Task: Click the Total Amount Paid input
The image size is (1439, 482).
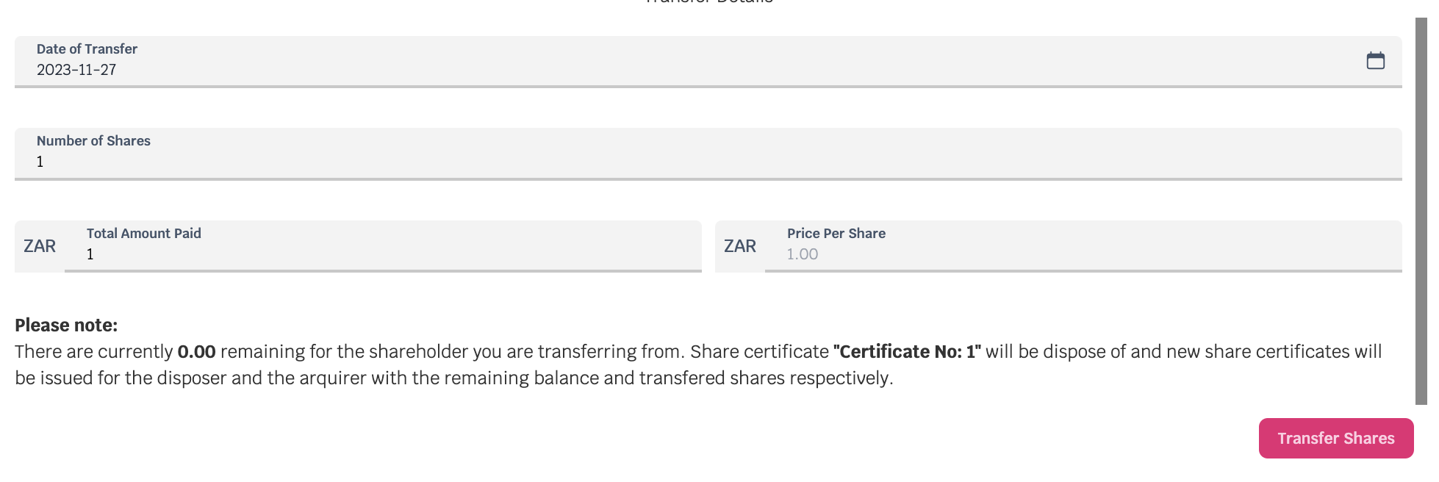Action: point(383,246)
